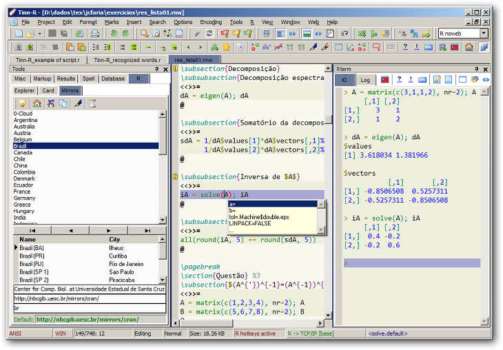This screenshot has width=503, height=350.
Task: Expand the open-file dropdown arrow
Action: [39, 33]
